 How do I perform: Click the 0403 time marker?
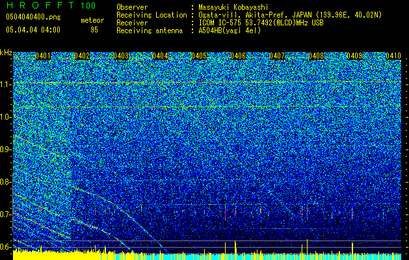tap(121, 56)
